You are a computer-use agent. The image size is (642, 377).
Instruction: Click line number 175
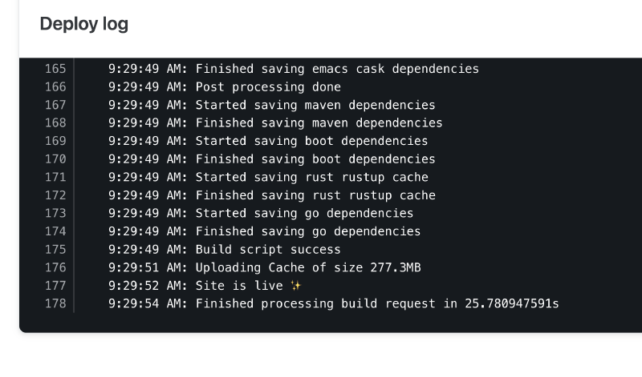(55, 250)
